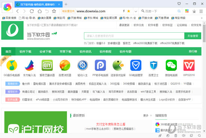Click the 推荐软件 purple category tag

[x=13, y=91]
